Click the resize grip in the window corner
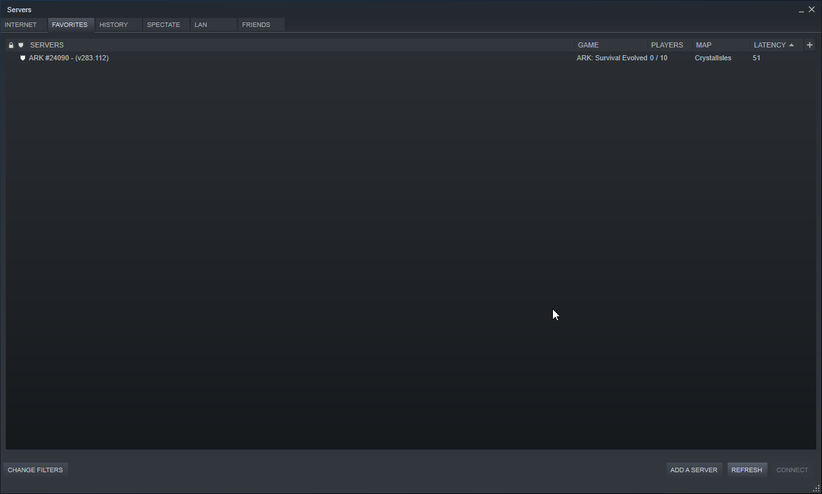 [816, 489]
